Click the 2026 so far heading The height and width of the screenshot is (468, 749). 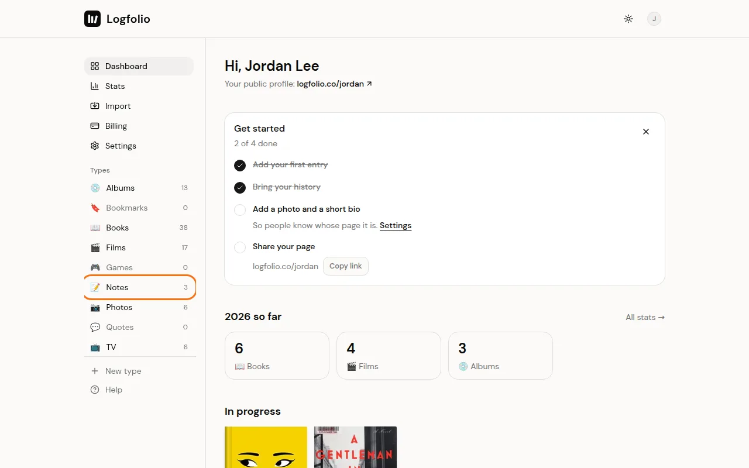point(253,316)
